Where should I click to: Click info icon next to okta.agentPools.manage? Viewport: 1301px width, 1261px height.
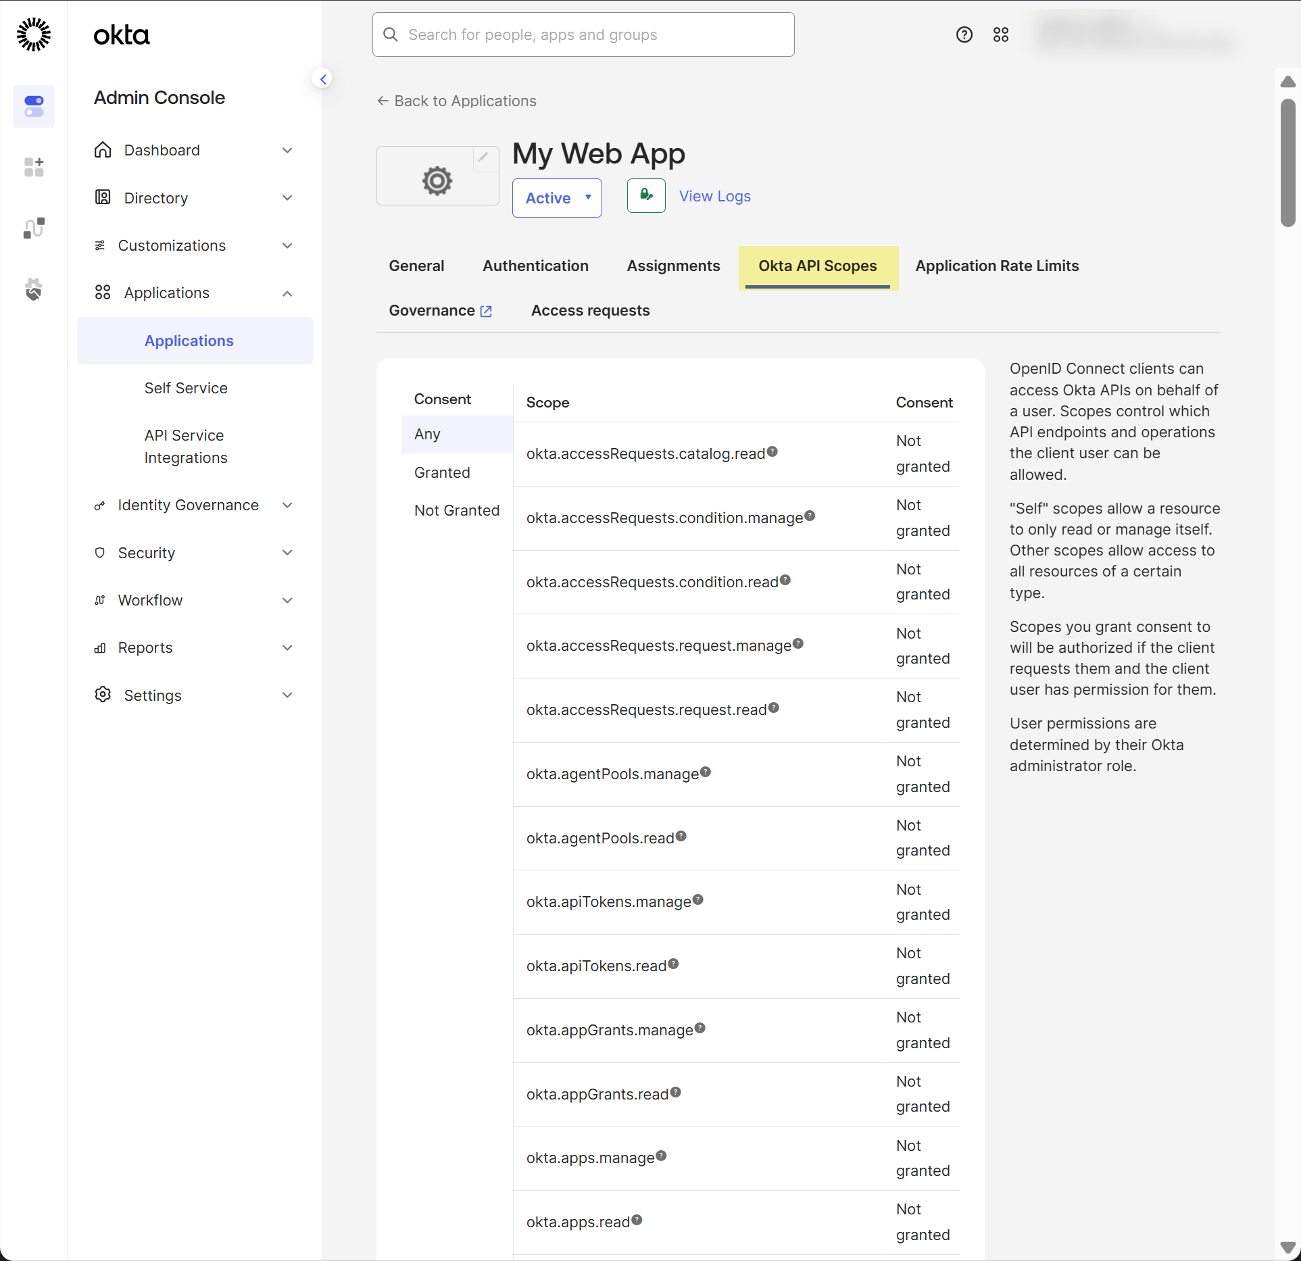[706, 772]
